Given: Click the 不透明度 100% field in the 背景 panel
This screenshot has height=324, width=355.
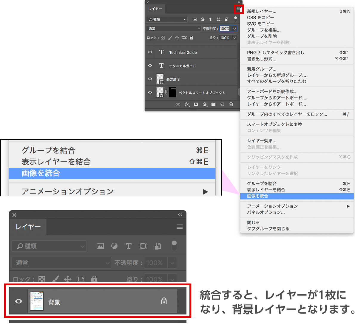Looking at the screenshot, I should coord(155,263).
